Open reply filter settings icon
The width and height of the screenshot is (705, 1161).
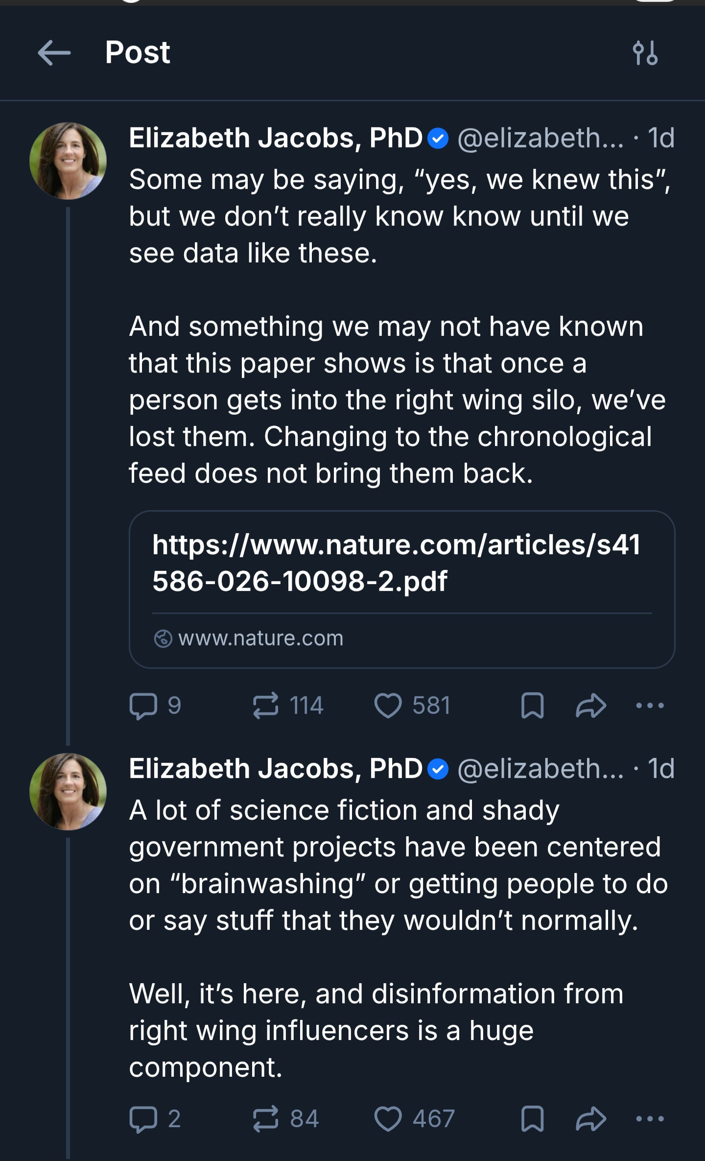[645, 53]
